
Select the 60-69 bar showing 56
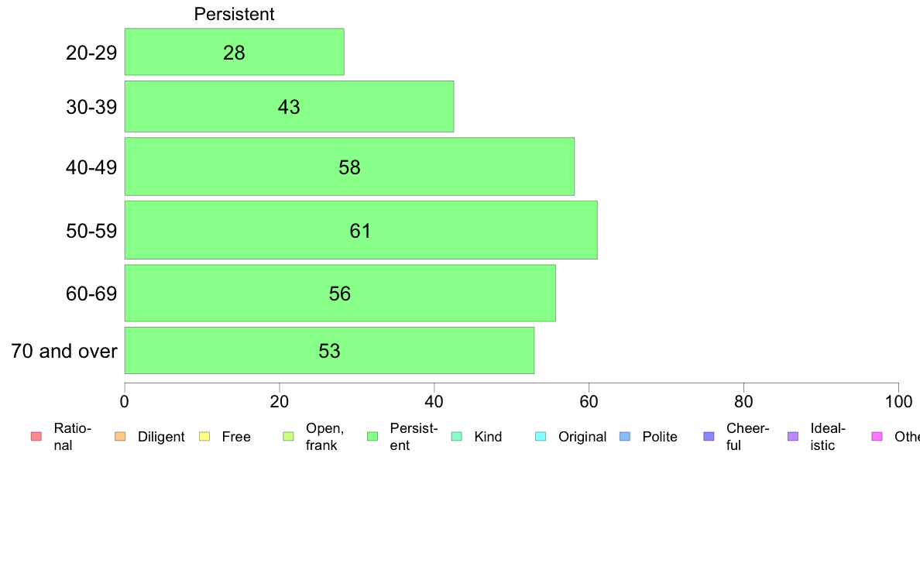(340, 293)
